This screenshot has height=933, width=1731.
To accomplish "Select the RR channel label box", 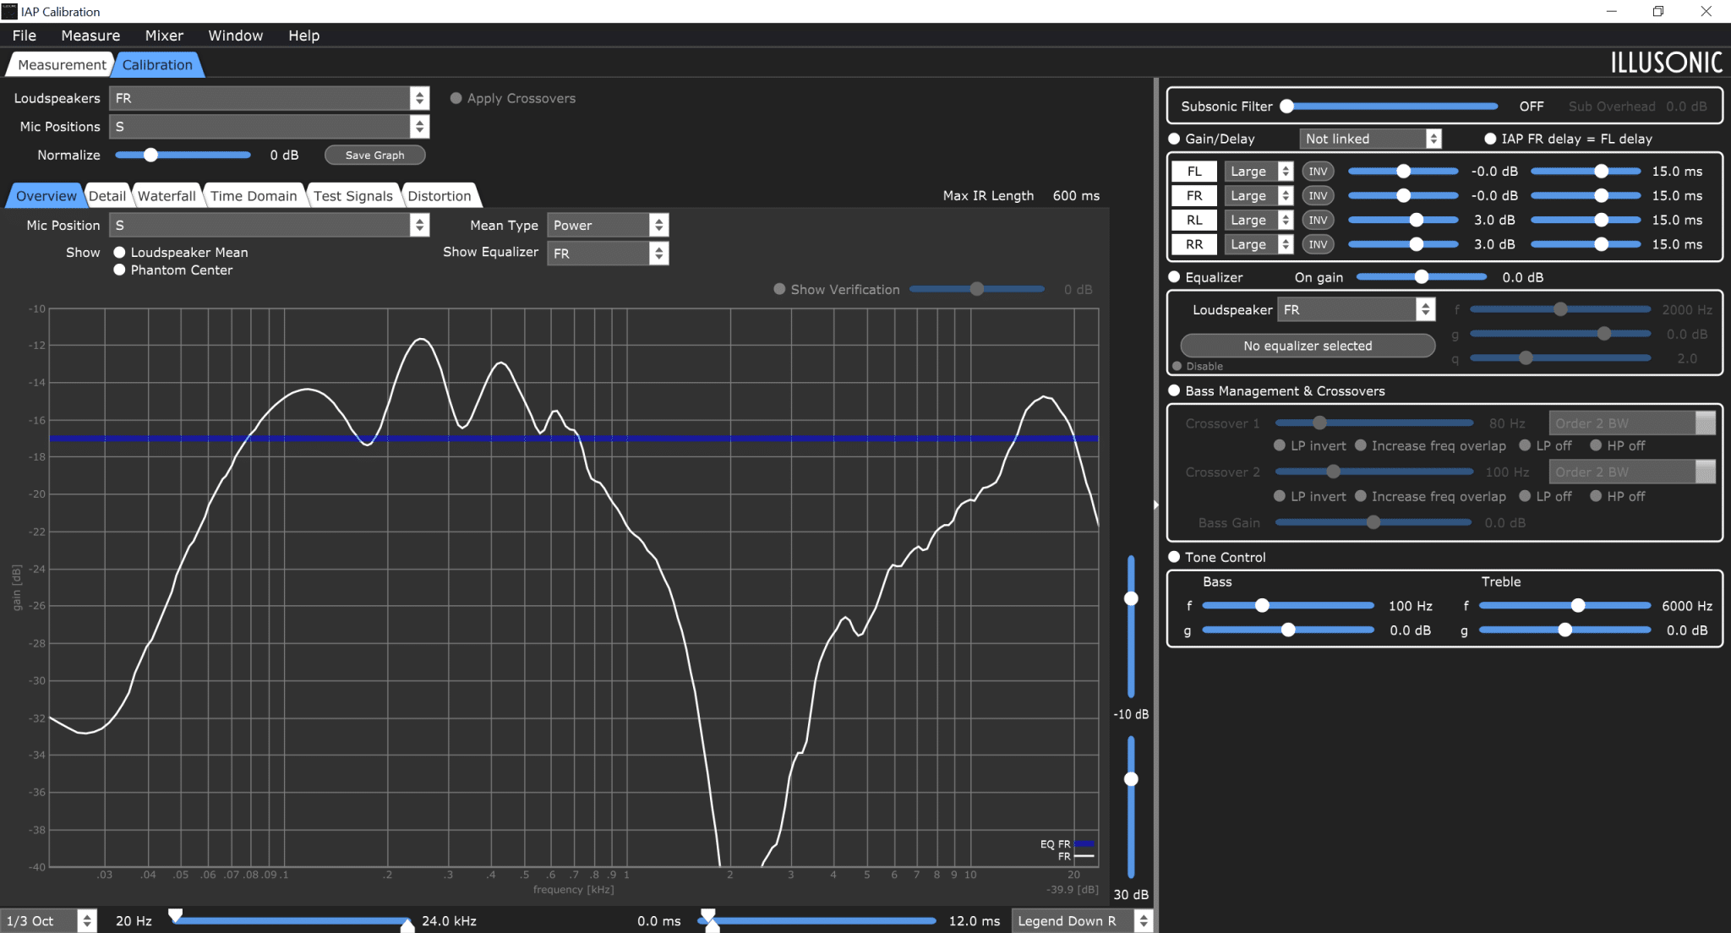I will (1194, 245).
